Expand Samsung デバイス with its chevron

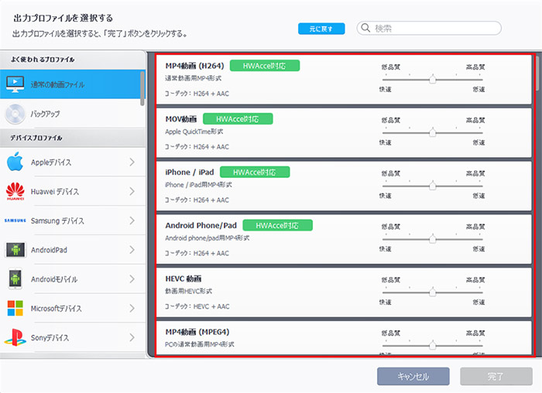coord(132,220)
